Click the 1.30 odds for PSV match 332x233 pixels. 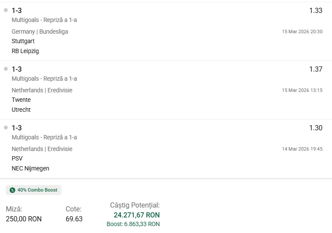[x=316, y=128]
